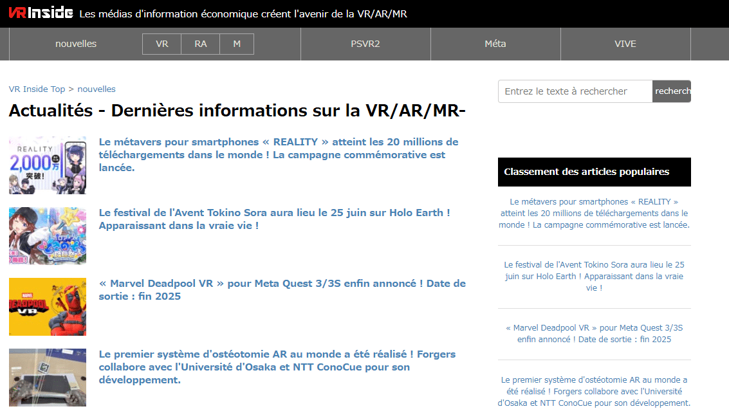Select the RA category tab
This screenshot has width=729, height=411.
click(200, 44)
